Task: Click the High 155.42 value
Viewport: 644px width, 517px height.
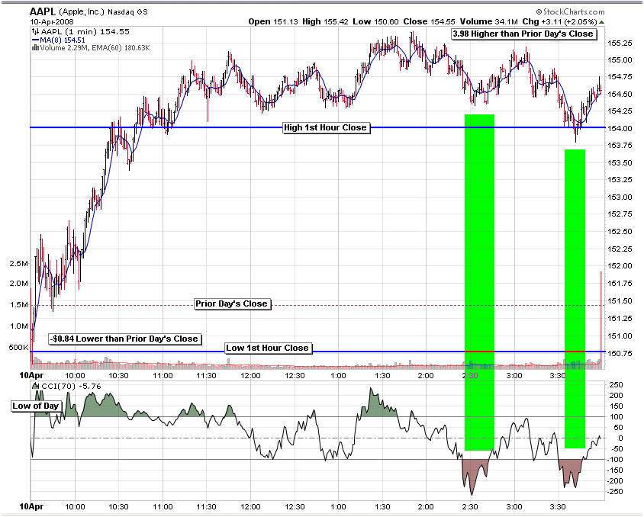Action: 325,22
